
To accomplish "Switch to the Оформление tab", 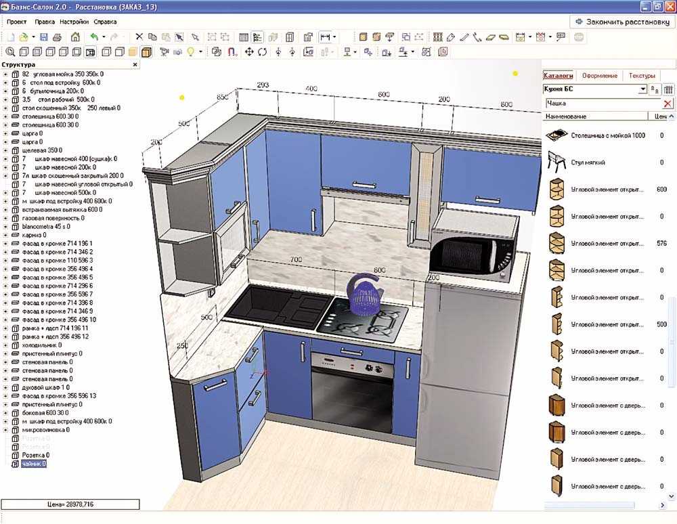I will 599,76.
